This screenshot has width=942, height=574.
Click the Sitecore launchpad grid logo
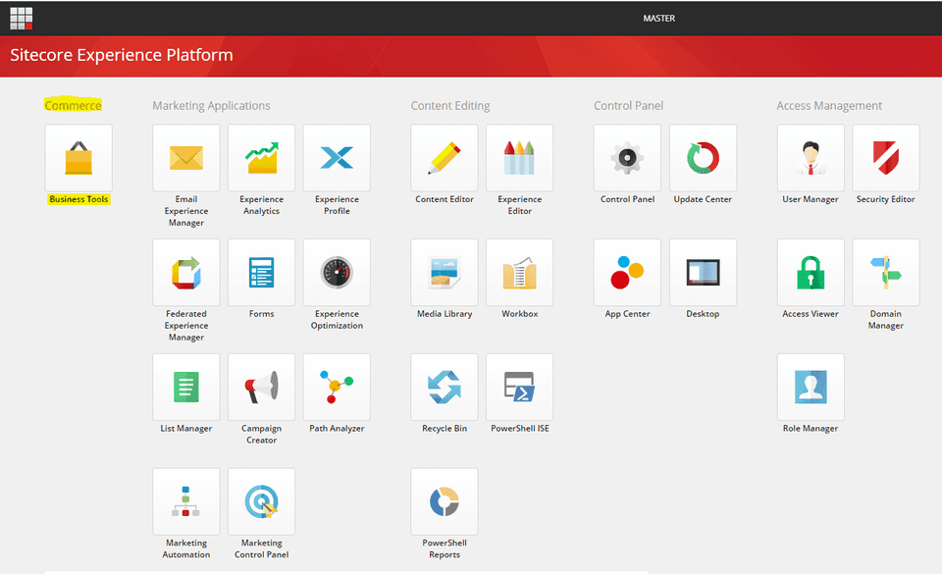pyautogui.click(x=21, y=18)
